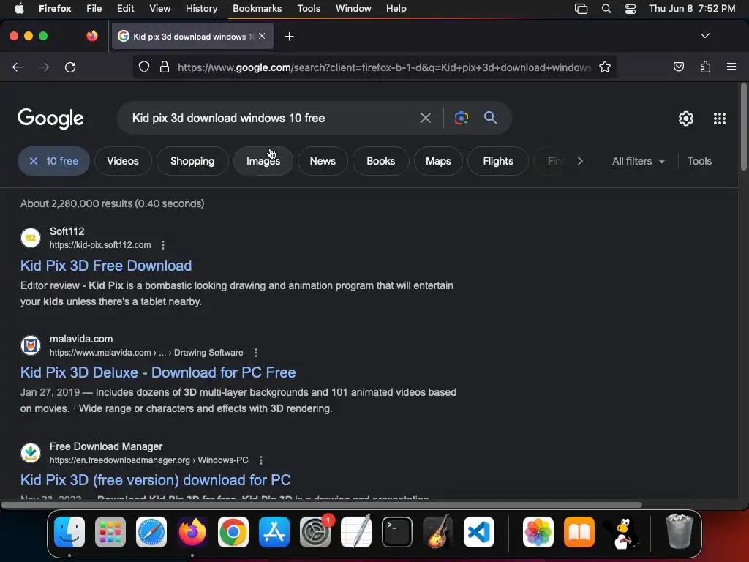This screenshot has height=562, width=749.
Task: View site info via the padlock icon
Action: click(165, 67)
